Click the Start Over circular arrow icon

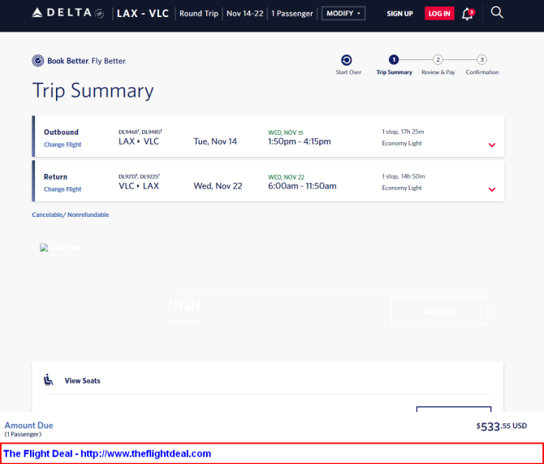[346, 60]
